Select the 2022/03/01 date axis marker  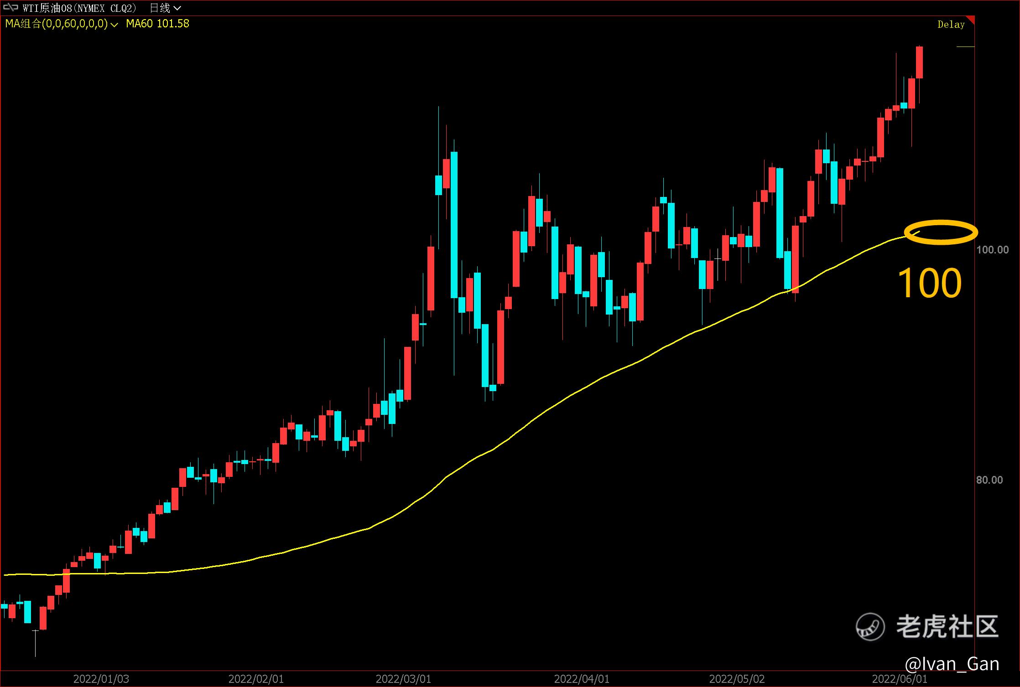403,679
